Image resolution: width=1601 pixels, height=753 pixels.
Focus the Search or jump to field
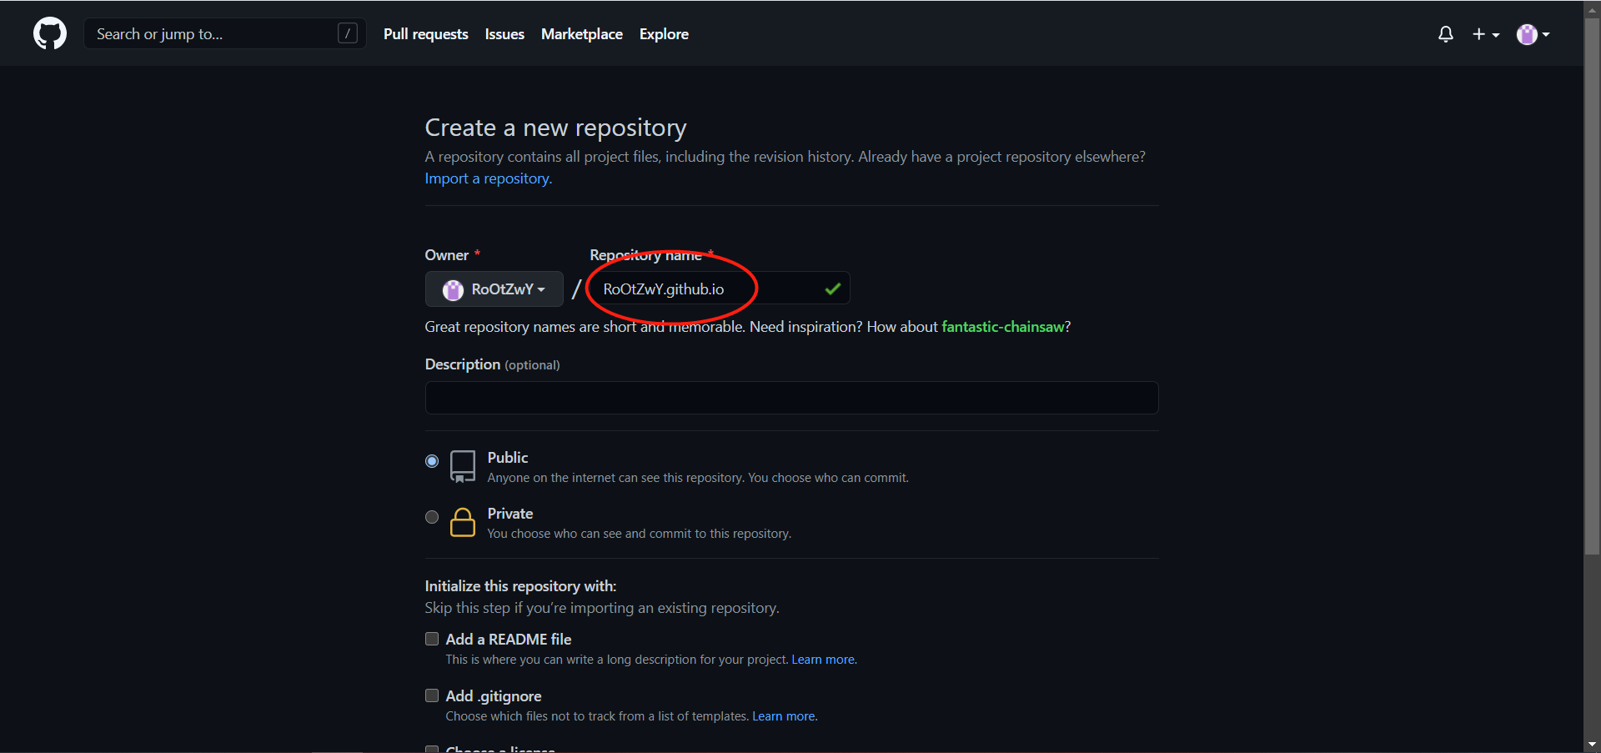click(225, 33)
